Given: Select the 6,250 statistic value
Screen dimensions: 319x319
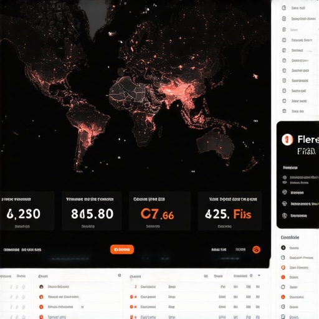Looking at the screenshot, I should (23, 214).
